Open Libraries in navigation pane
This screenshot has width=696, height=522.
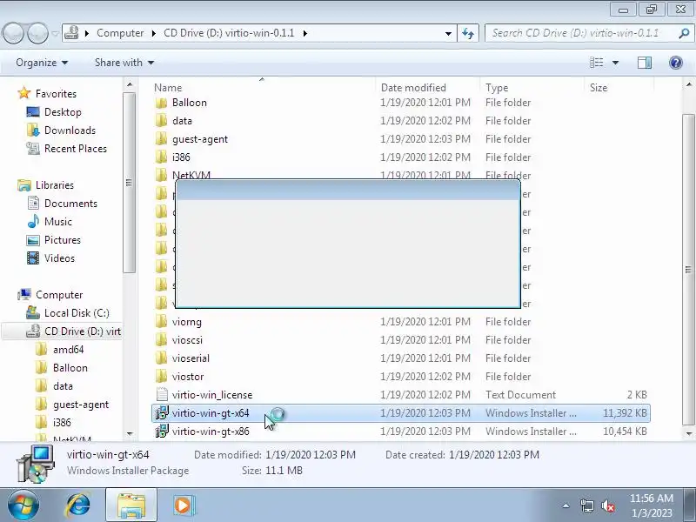coord(55,185)
